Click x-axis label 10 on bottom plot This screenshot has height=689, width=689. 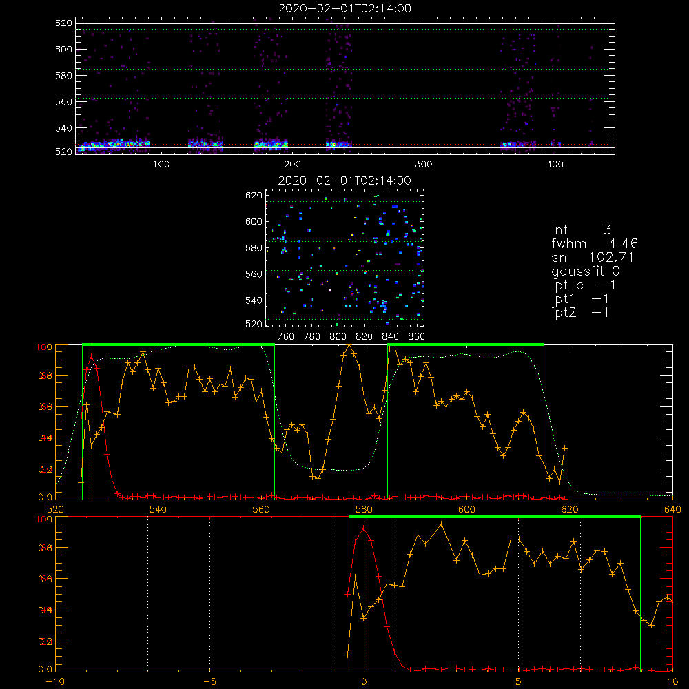tap(672, 681)
